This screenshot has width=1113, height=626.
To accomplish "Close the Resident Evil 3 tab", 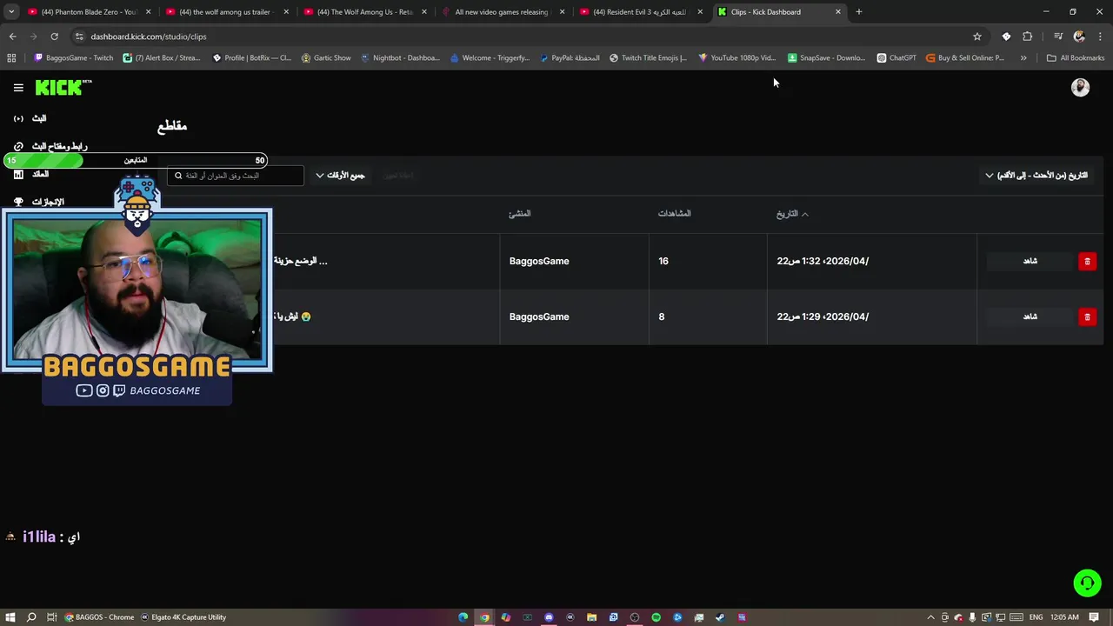I will pyautogui.click(x=700, y=12).
